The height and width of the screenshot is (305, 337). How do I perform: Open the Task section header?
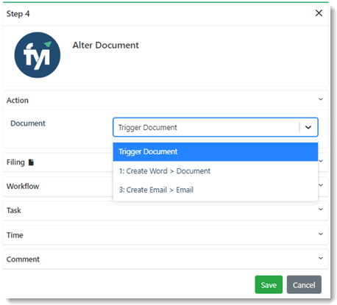click(x=166, y=210)
